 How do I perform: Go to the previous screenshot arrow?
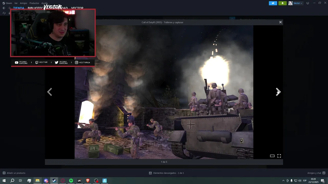click(x=50, y=92)
